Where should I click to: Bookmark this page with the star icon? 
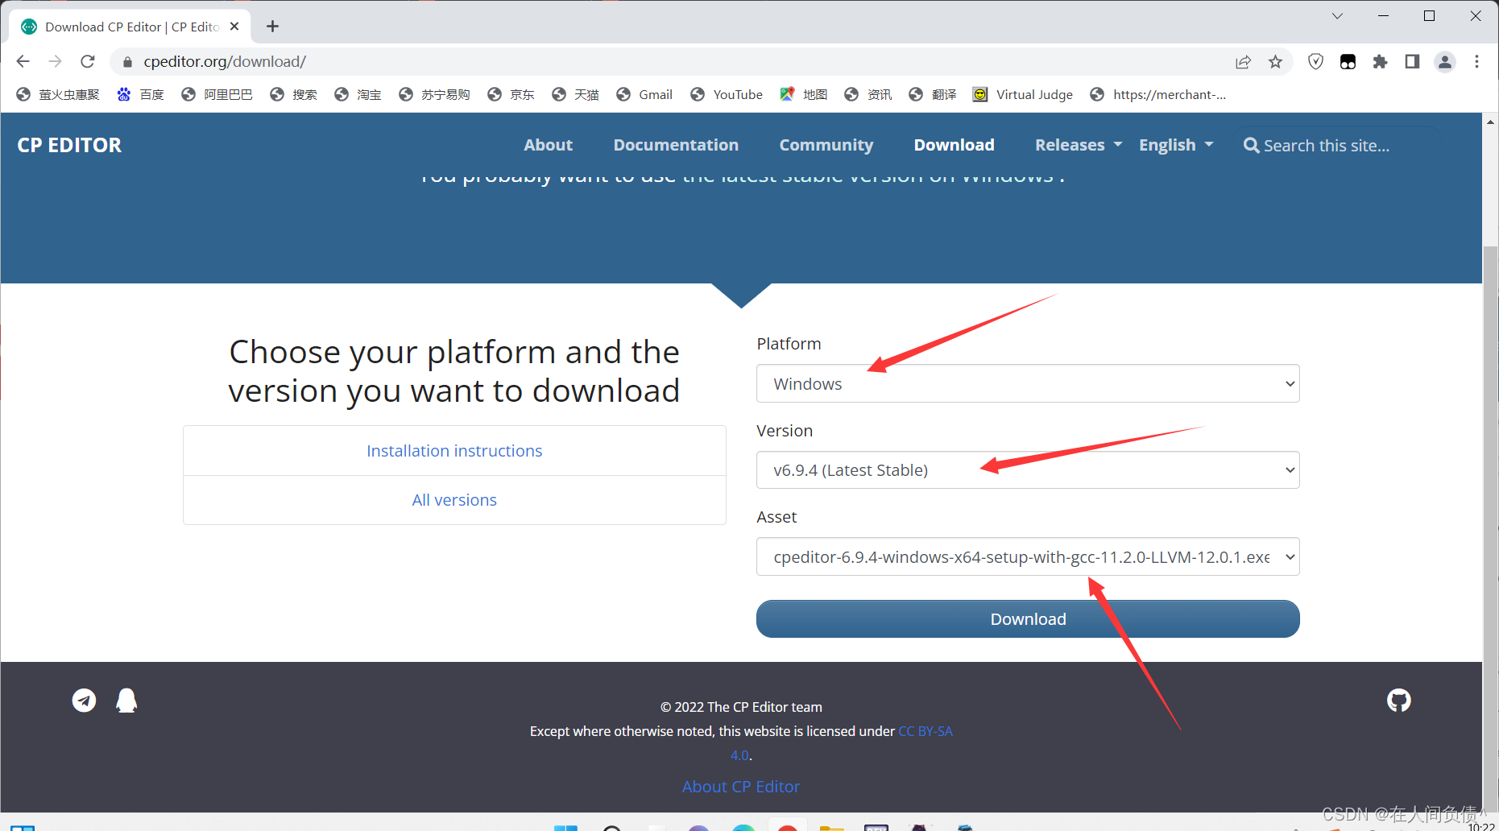tap(1276, 62)
